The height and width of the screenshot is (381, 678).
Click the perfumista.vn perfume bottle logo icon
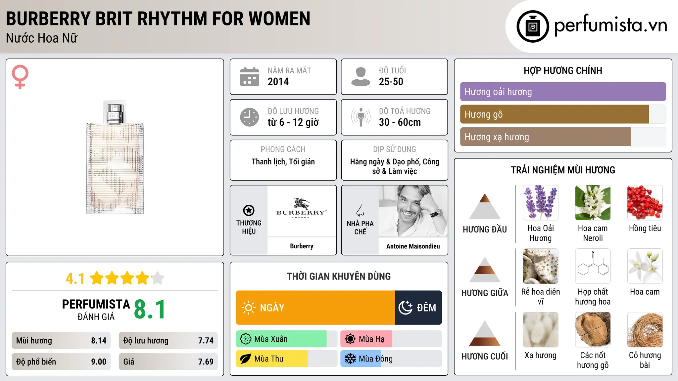pos(533,26)
